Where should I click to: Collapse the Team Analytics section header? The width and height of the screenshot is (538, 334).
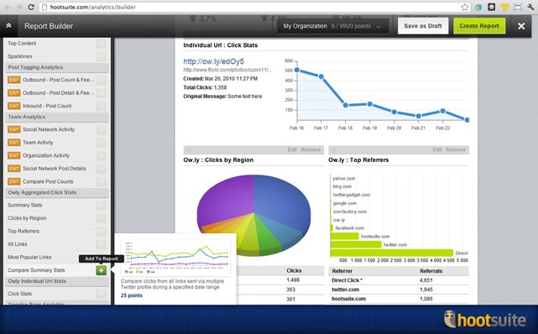[x=56, y=117]
